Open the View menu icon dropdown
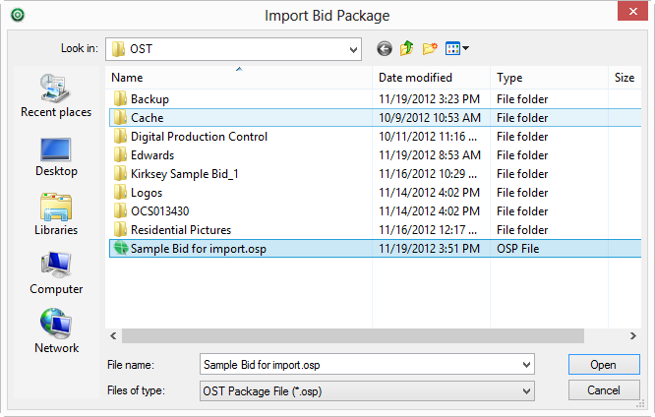The width and height of the screenshot is (655, 417). coord(457,49)
